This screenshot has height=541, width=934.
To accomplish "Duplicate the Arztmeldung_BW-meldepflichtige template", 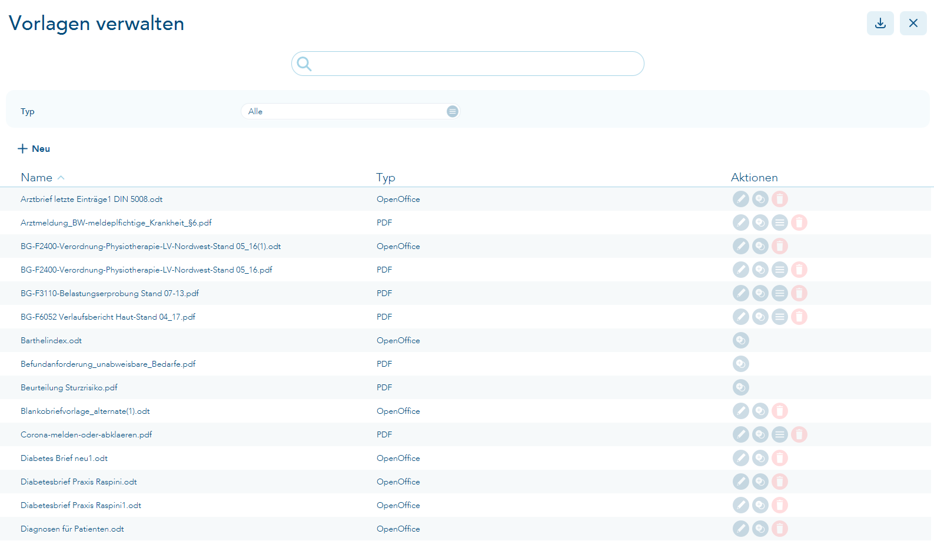I will point(760,223).
